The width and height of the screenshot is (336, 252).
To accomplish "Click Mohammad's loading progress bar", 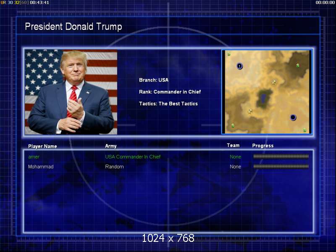I will (x=281, y=166).
